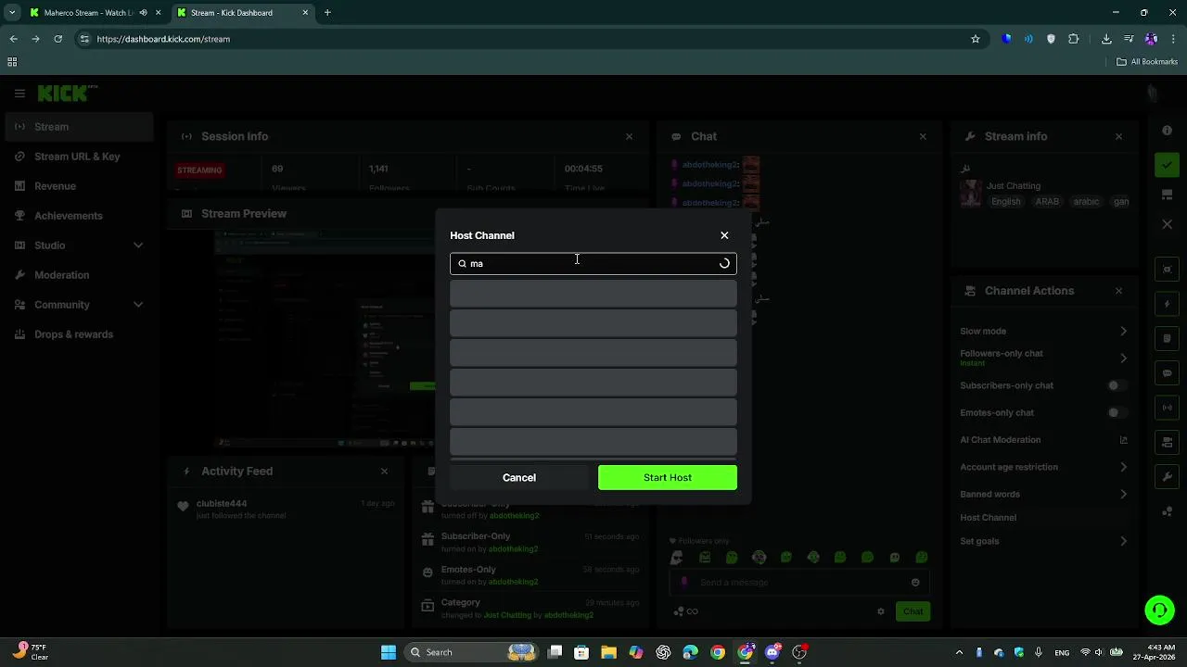Open chat settings gear icon
This screenshot has height=667, width=1187.
click(x=880, y=611)
